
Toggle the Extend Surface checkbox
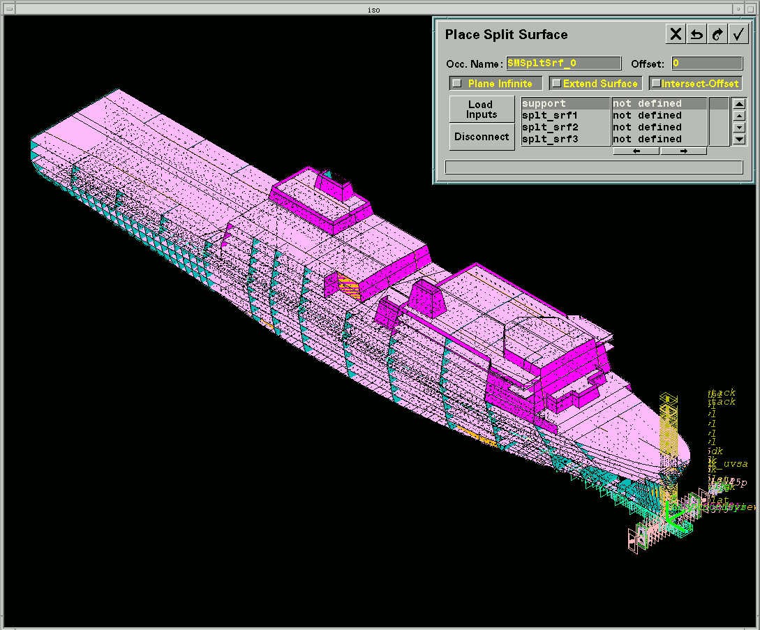[x=557, y=83]
